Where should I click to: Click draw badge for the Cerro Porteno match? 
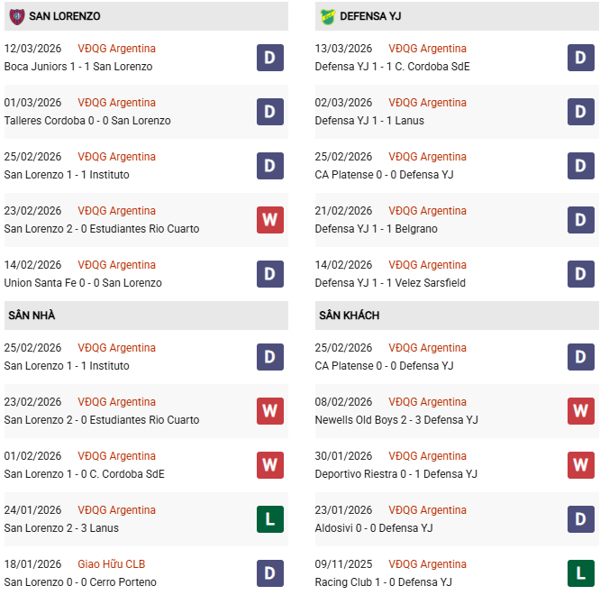[x=270, y=573]
